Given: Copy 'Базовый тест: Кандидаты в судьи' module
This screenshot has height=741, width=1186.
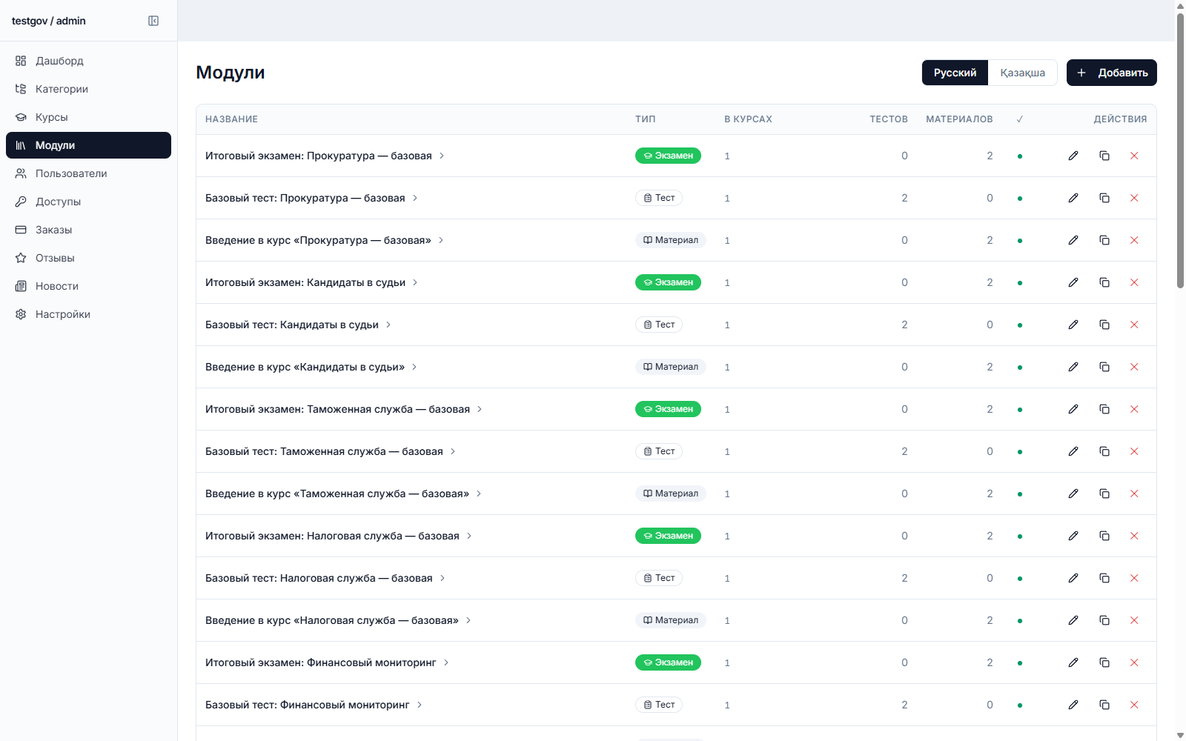Looking at the screenshot, I should [1104, 325].
